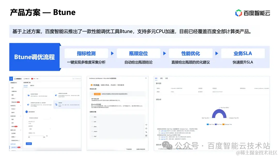Image resolution: width=279 pixels, height=157 pixels.
Task: Expand the cpu diagnosis details row
Action: coord(118,117)
